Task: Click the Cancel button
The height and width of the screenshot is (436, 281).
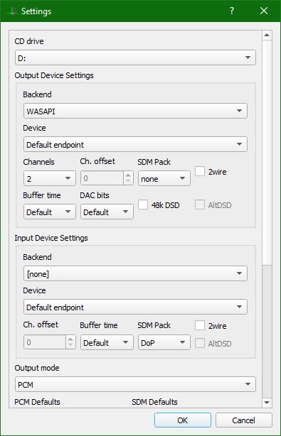Action: coord(244,420)
